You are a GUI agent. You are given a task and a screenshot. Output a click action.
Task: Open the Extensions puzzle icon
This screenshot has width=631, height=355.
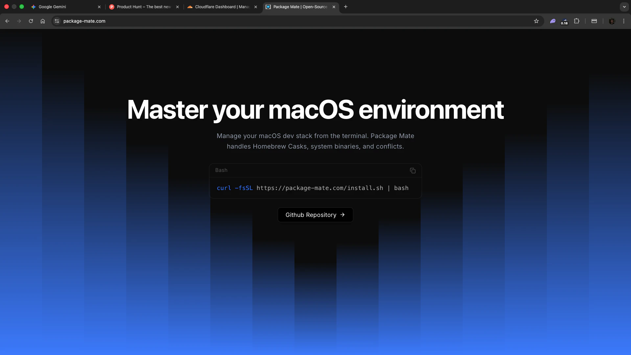click(576, 21)
